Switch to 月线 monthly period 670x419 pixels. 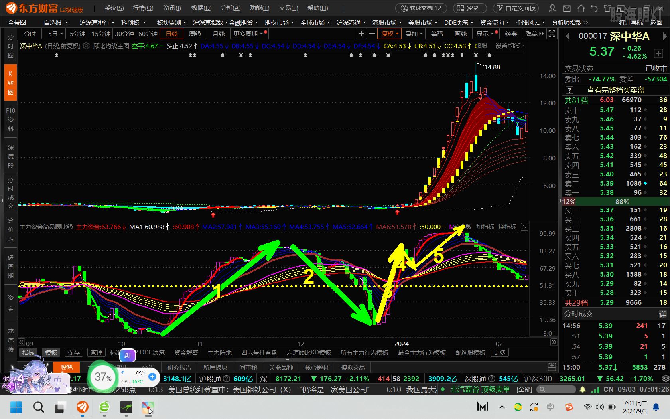point(219,34)
